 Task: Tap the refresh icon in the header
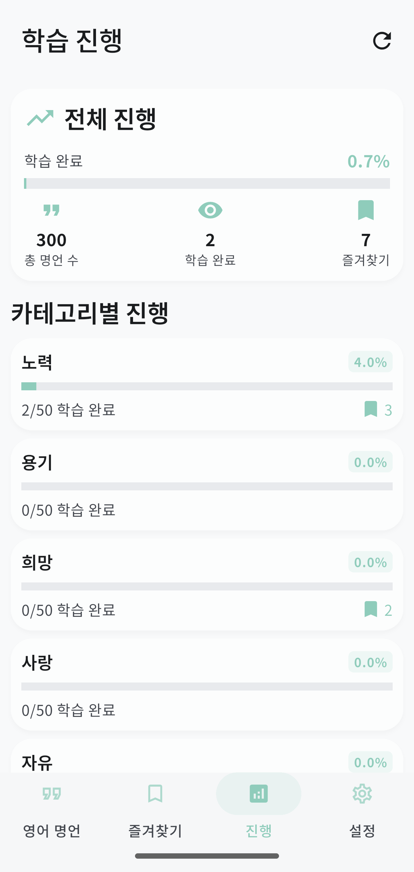tap(382, 41)
